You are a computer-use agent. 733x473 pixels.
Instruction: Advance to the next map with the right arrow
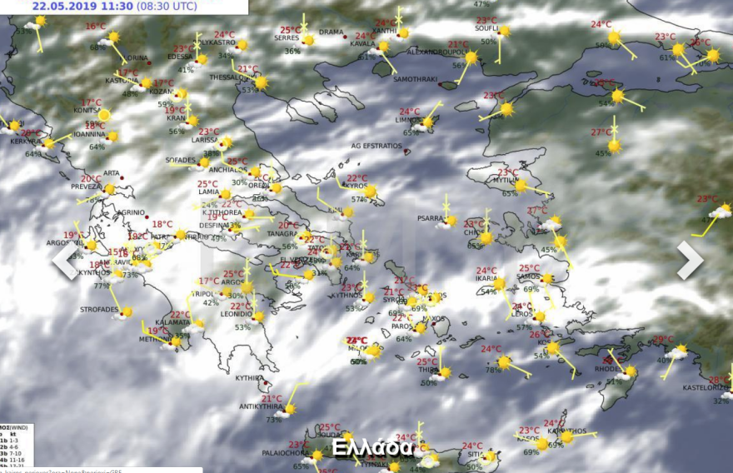pyautogui.click(x=690, y=261)
